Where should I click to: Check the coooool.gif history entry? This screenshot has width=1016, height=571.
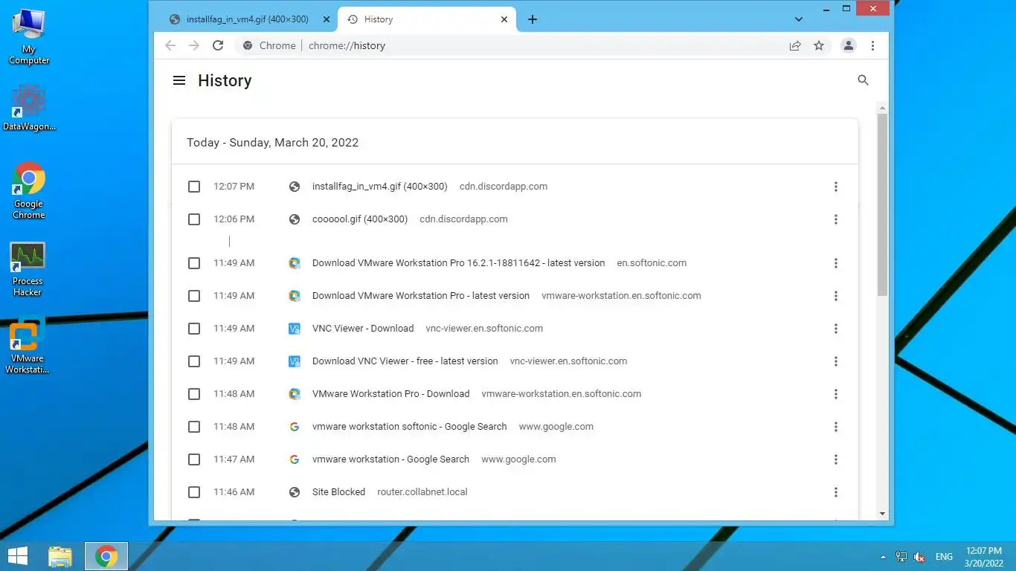click(194, 219)
